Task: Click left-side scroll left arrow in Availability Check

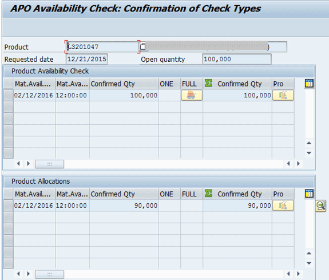Action: coord(18,163)
